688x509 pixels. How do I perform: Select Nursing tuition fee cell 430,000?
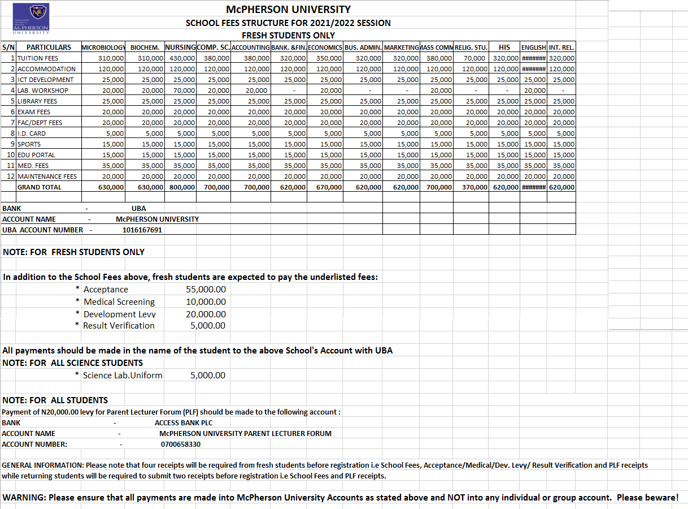point(180,58)
